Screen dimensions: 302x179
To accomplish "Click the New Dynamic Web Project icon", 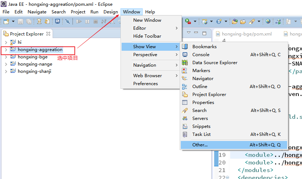I will (204, 21).
